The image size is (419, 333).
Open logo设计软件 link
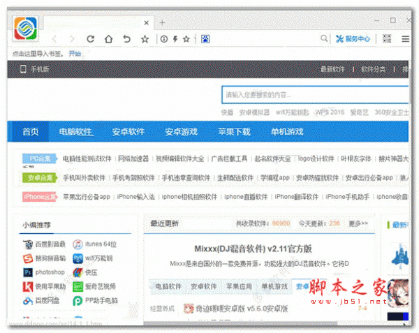click(316, 158)
